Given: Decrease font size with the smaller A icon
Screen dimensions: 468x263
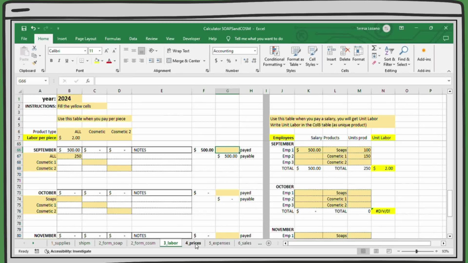Looking at the screenshot, I should [x=114, y=51].
